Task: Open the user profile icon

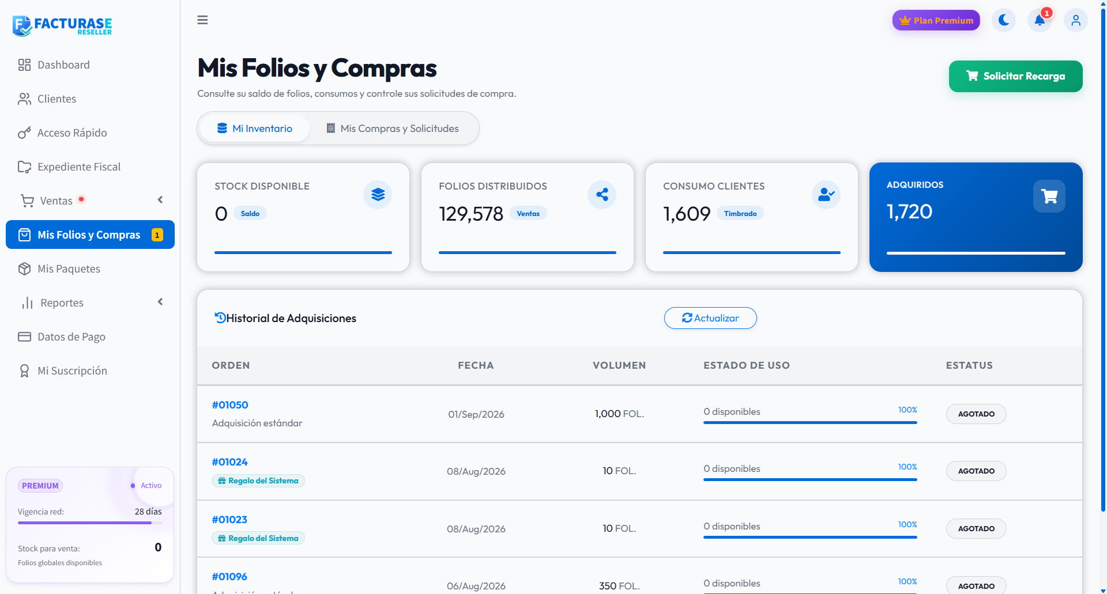Action: pyautogui.click(x=1076, y=20)
